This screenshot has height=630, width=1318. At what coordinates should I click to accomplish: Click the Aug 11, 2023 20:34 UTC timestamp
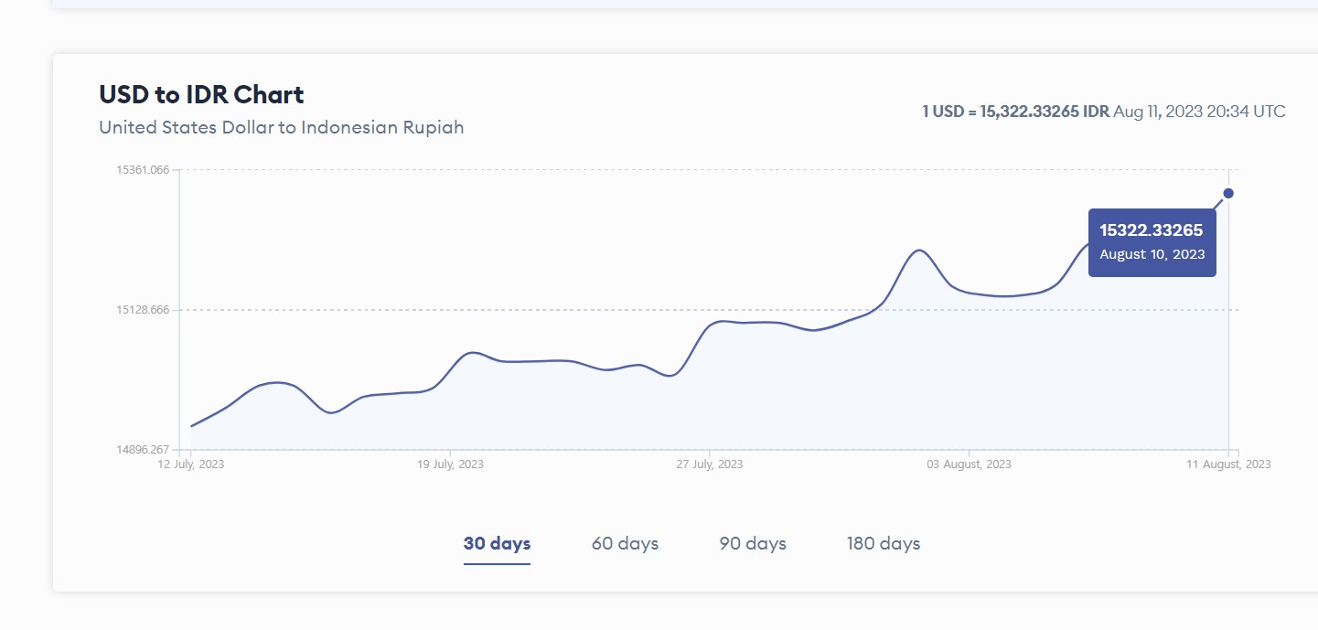(x=1199, y=112)
